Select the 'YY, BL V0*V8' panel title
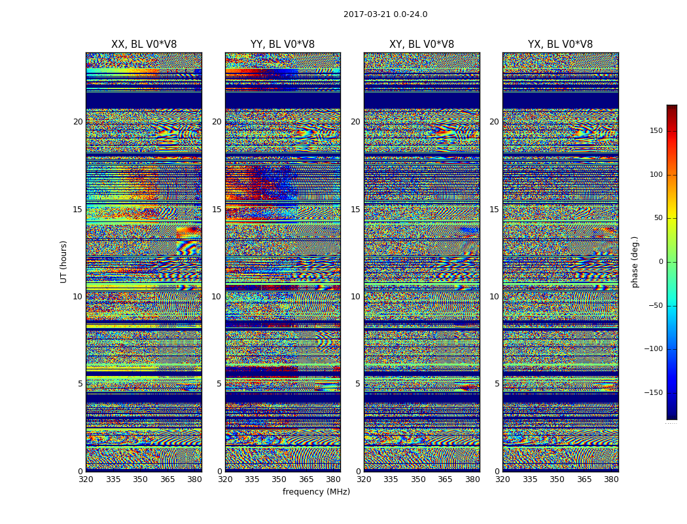Image resolution: width=687 pixels, height=524 pixels. 283,45
